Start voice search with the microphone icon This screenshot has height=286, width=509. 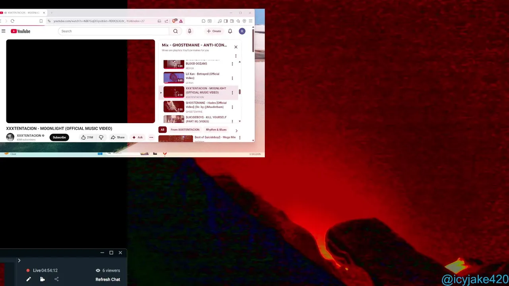click(189, 31)
